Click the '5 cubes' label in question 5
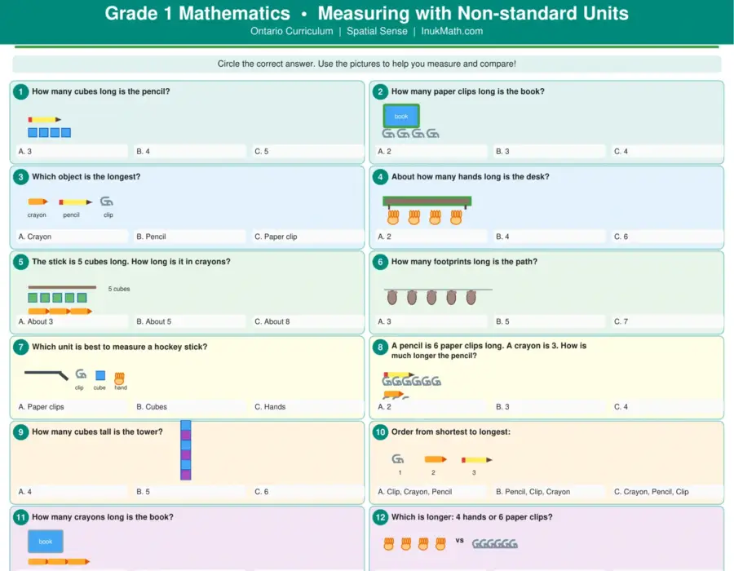The height and width of the screenshot is (571, 734). click(119, 289)
